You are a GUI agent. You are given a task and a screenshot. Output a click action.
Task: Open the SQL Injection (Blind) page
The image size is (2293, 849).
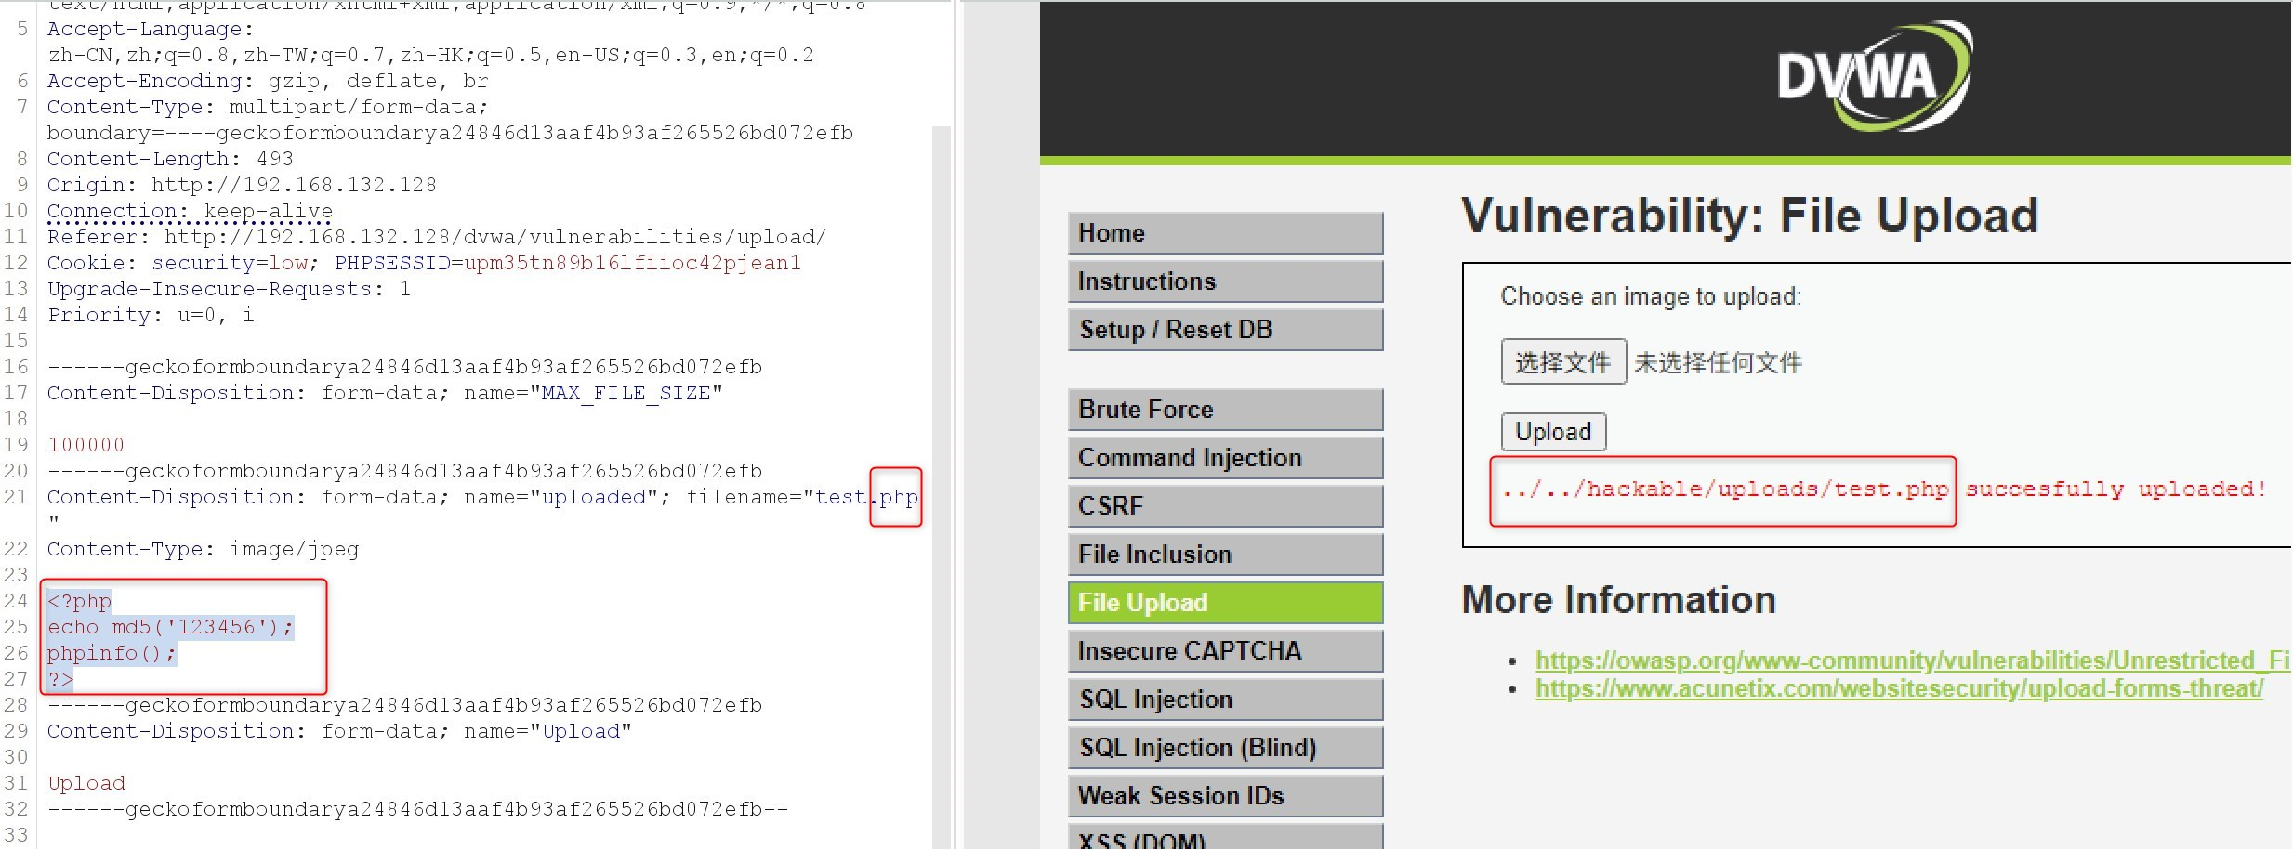click(x=1225, y=748)
